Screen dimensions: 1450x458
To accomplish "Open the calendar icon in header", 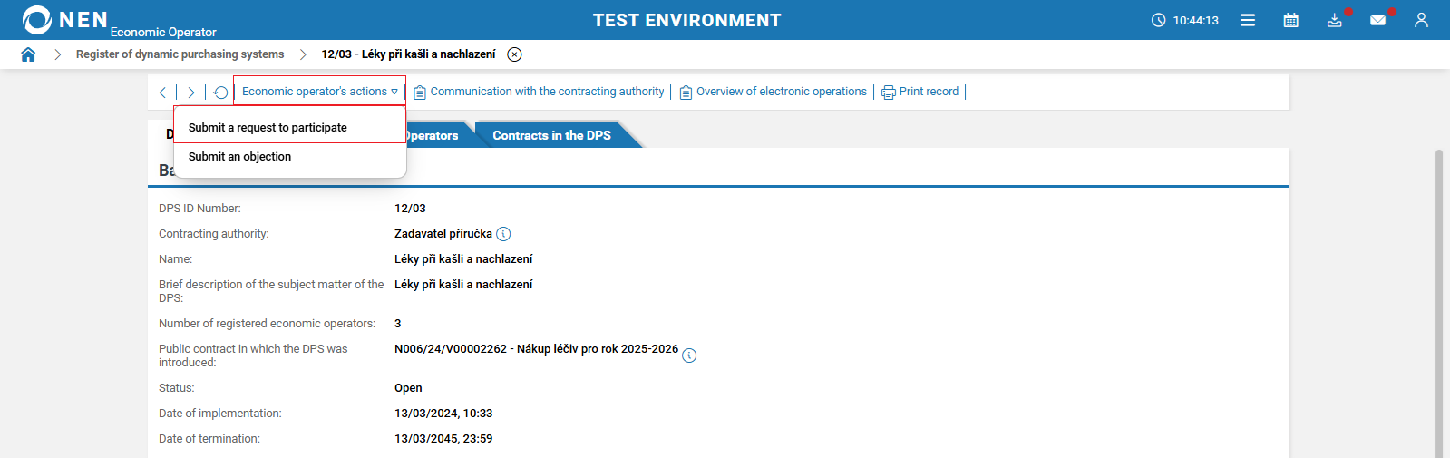I will (x=1291, y=20).
